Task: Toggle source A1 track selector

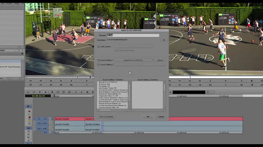Action: coord(39,123)
